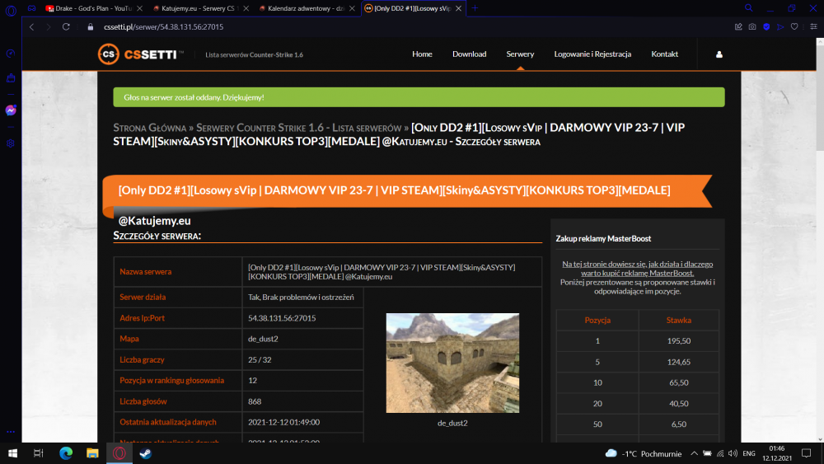
Task: Open GX Control in sidebar
Action: point(11,54)
